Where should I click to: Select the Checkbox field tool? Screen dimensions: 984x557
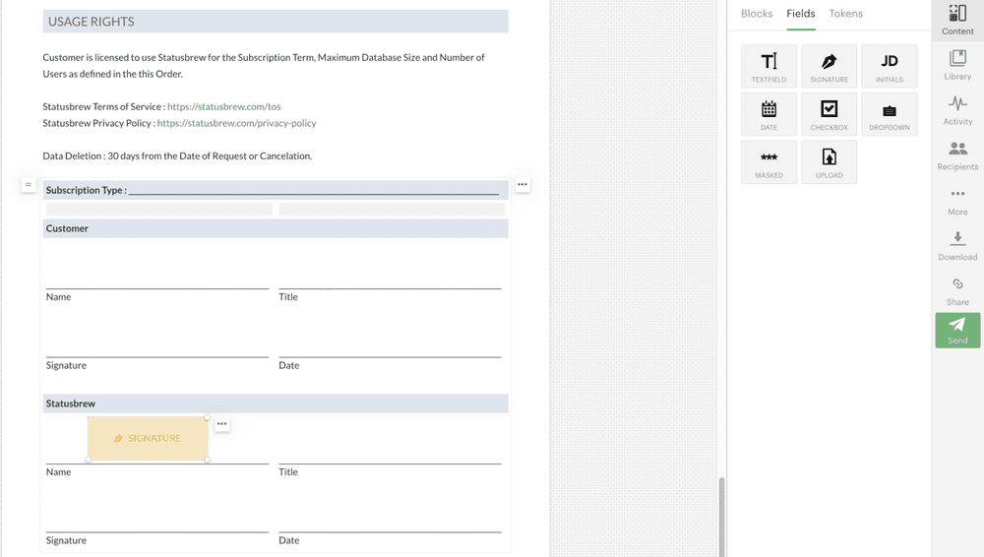[x=829, y=114]
